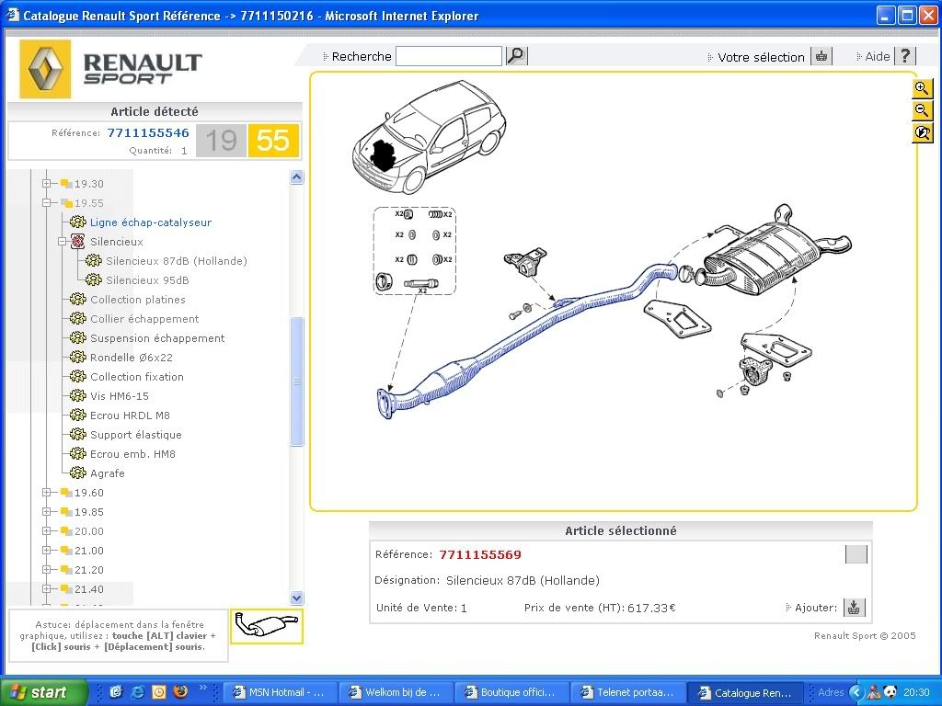Image resolution: width=942 pixels, height=706 pixels.
Task: Reset diagram zoom view
Action: [922, 132]
